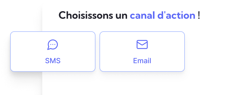This screenshot has height=95, width=225.
Task: Click the SMS speech bubble icon
Action: (x=53, y=44)
